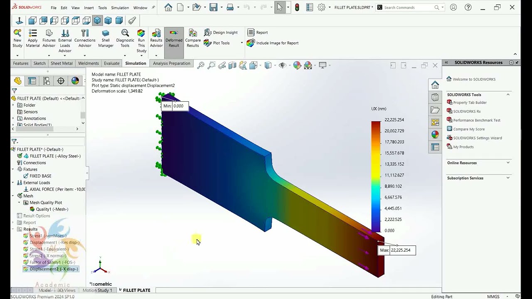Open Options gear icon
The width and height of the screenshot is (532, 299).
(321, 7)
